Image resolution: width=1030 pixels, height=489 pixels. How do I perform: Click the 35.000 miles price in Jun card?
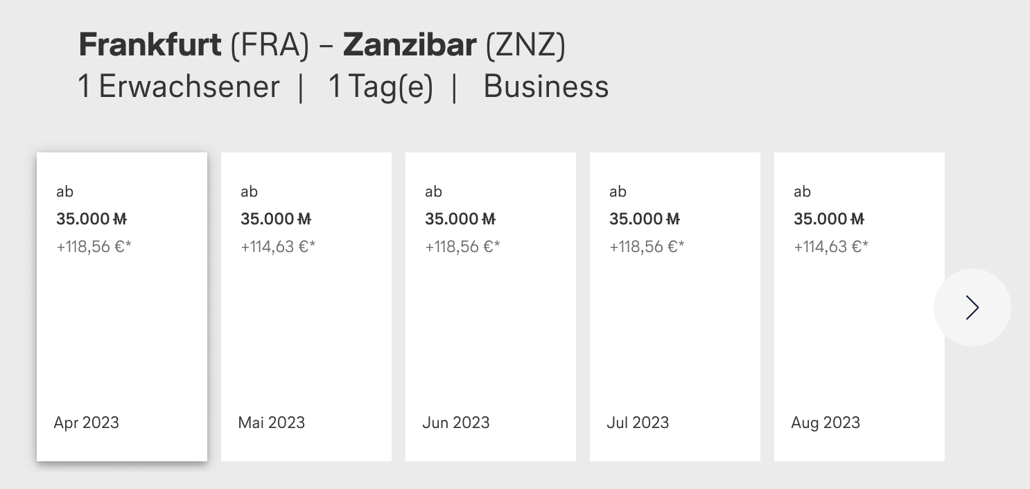460,219
